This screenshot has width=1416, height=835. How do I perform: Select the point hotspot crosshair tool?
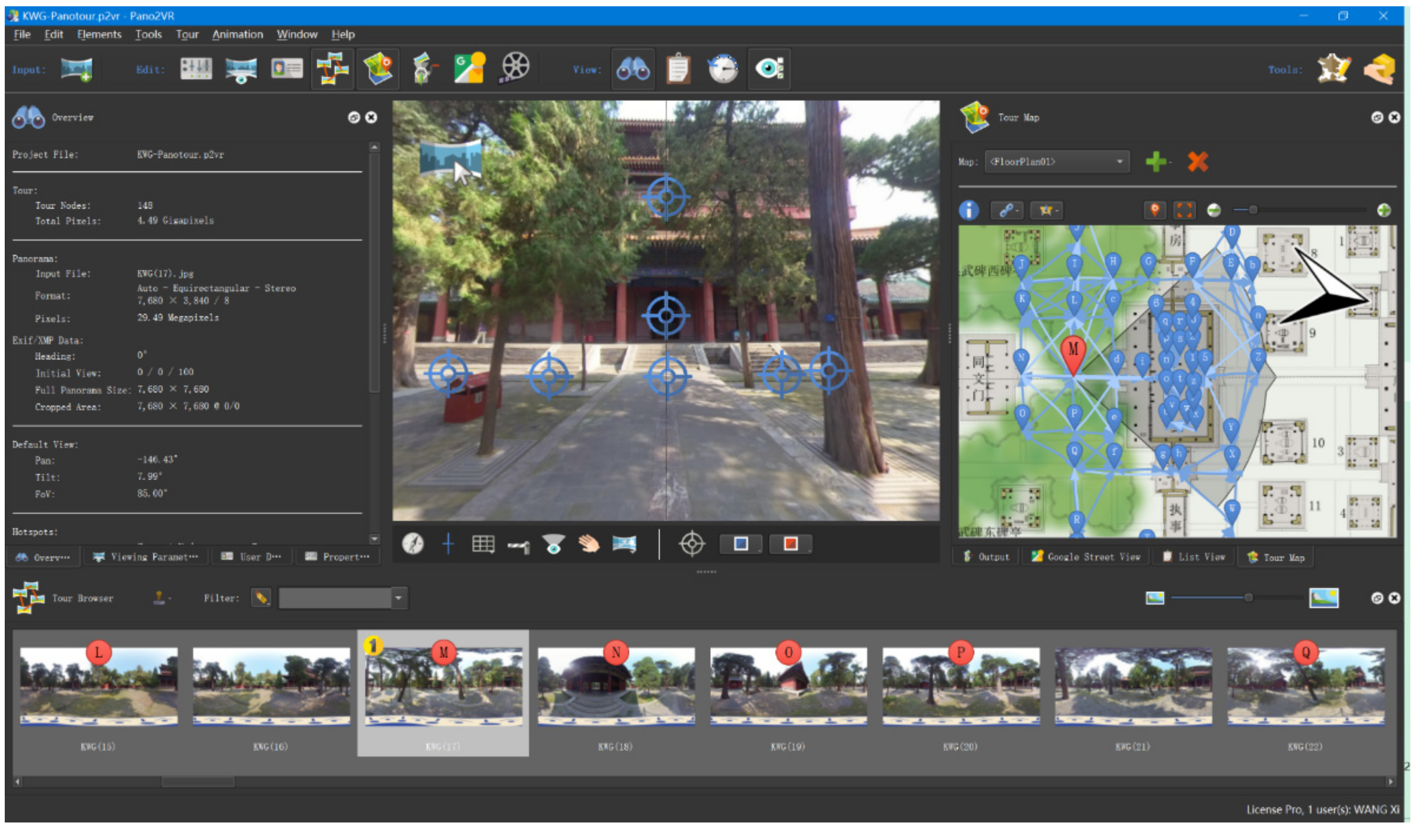(x=692, y=544)
